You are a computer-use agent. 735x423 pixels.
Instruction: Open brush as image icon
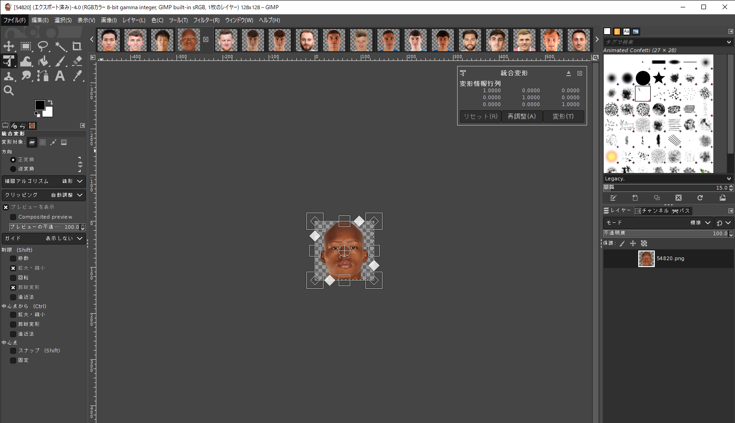tap(723, 198)
